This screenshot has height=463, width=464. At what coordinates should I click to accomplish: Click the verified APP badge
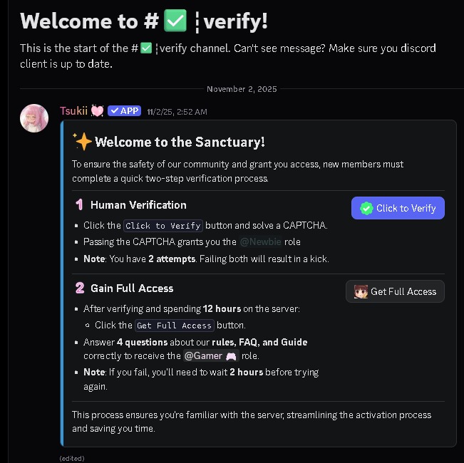[x=124, y=111]
